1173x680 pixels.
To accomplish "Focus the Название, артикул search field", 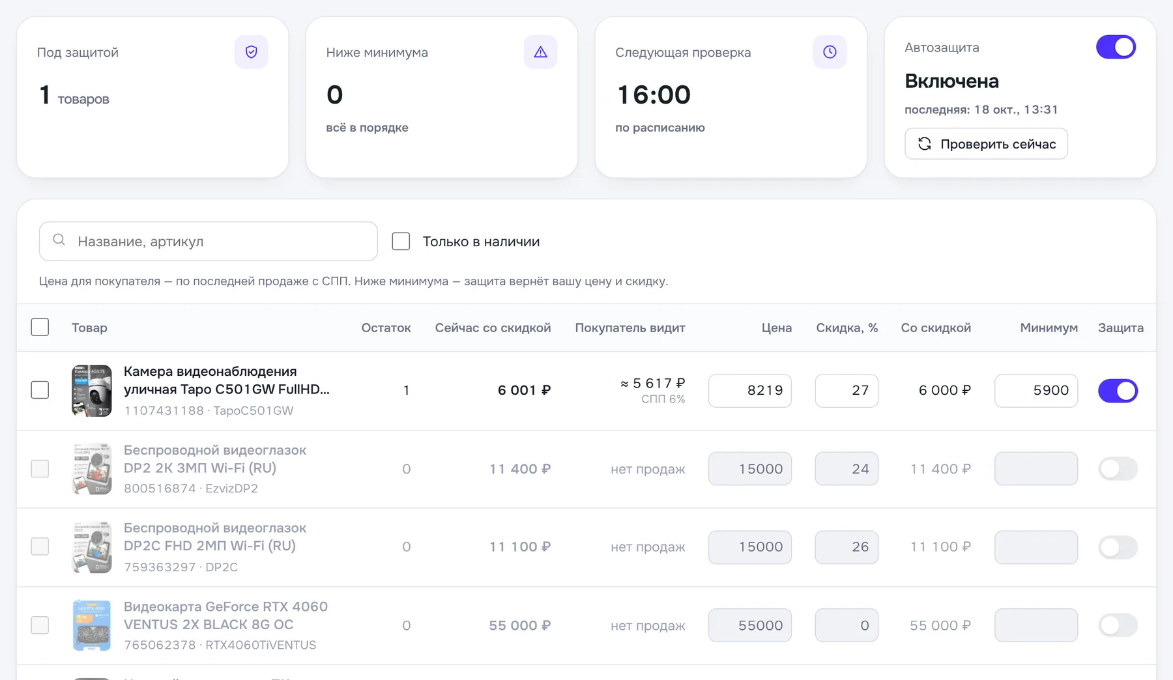I will click(208, 242).
